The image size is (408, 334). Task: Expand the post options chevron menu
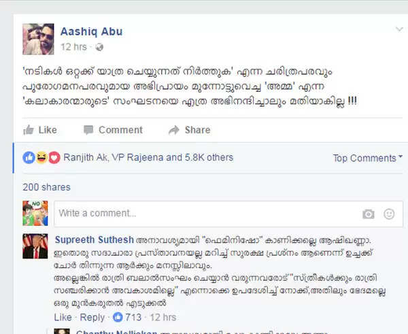399,29
